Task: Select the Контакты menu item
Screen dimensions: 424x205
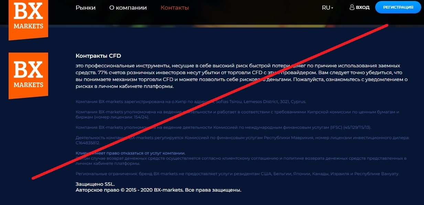Action: click(x=175, y=8)
